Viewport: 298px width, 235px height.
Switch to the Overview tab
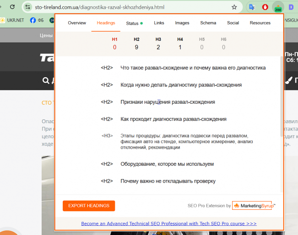click(77, 23)
